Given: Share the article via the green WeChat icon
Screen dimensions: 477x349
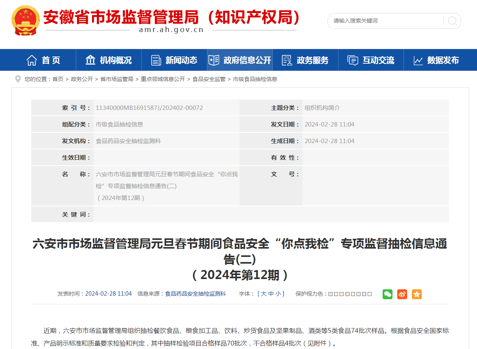Looking at the screenshot, I should point(388,294).
